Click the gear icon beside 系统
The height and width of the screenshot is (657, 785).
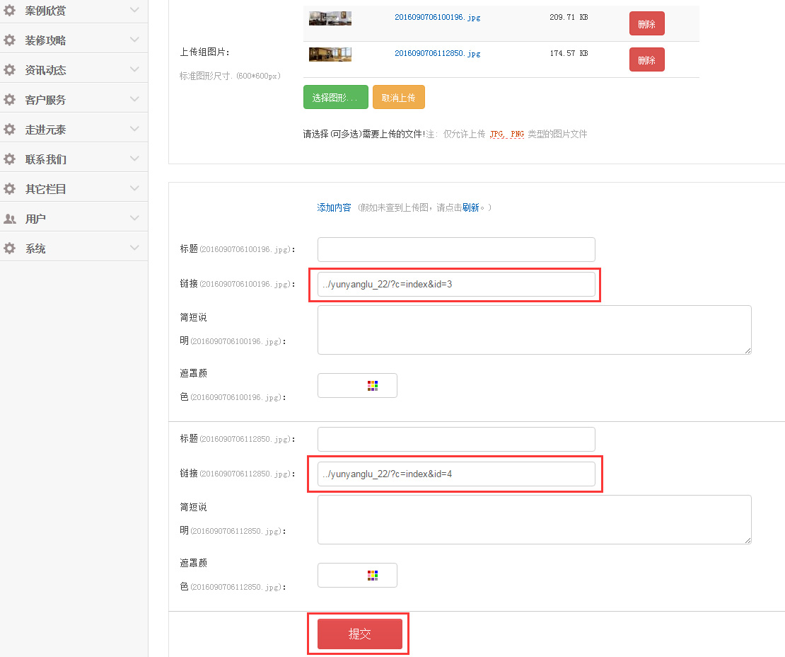(9, 248)
